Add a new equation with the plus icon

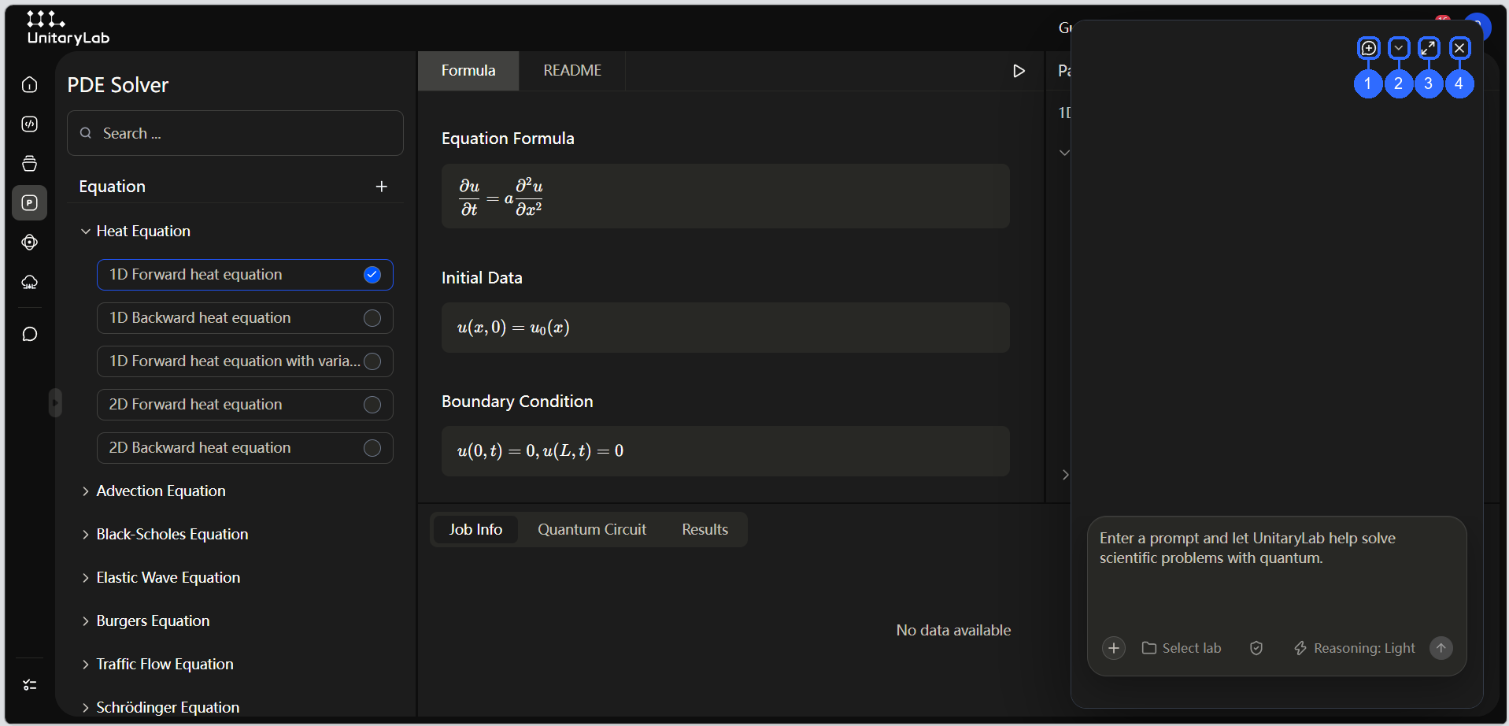[382, 187]
